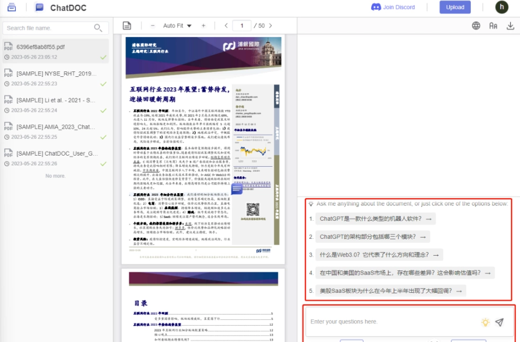Image resolution: width=520 pixels, height=342 pixels.
Task: Select suggested question about ChatGPT的架构部分
Action: coord(372,237)
